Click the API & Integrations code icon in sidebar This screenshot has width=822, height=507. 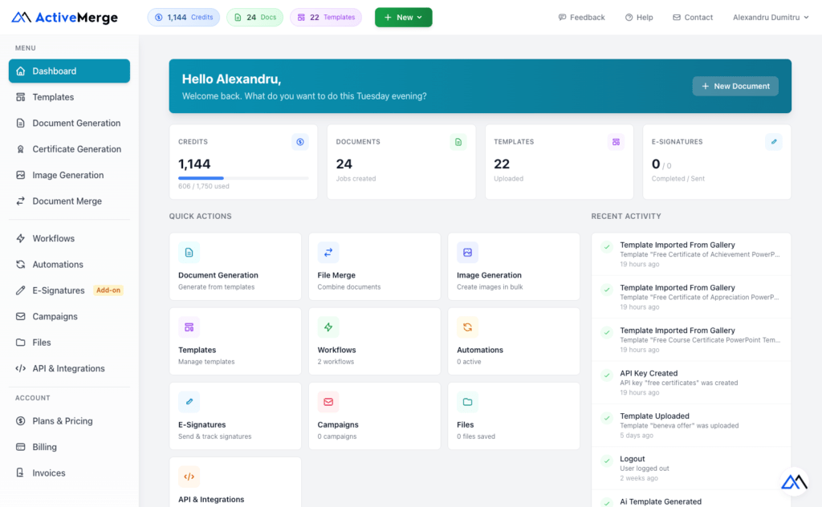click(20, 368)
